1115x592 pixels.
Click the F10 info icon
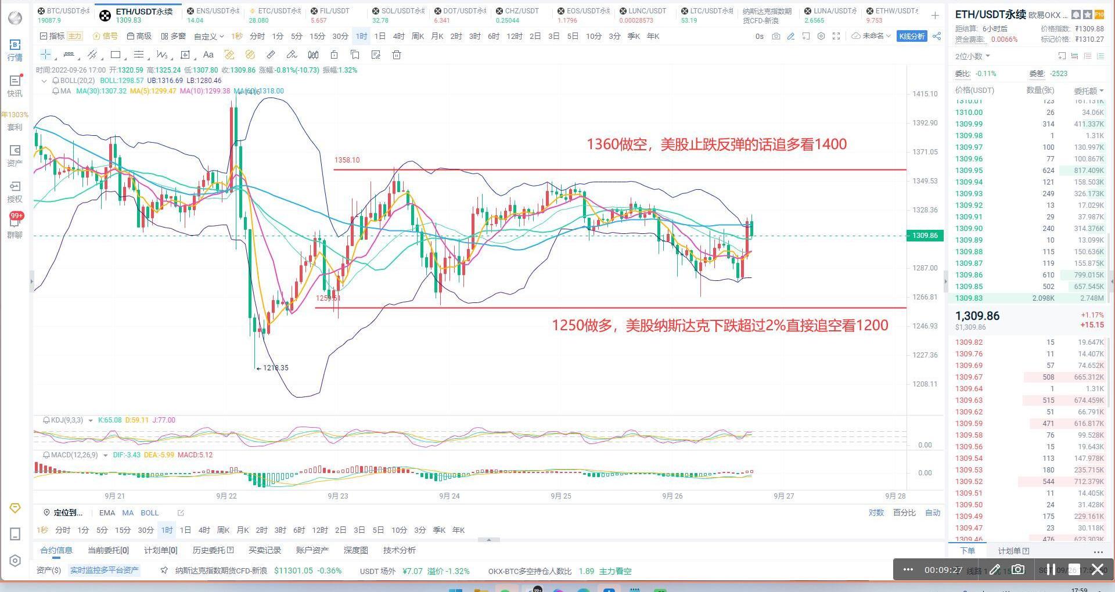pos(1099,15)
